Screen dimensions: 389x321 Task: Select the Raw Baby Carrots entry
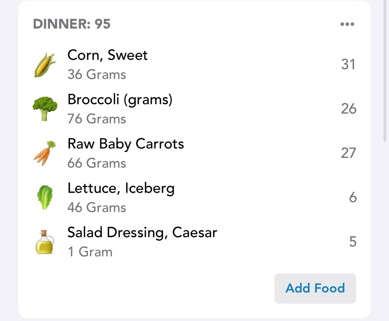click(125, 144)
